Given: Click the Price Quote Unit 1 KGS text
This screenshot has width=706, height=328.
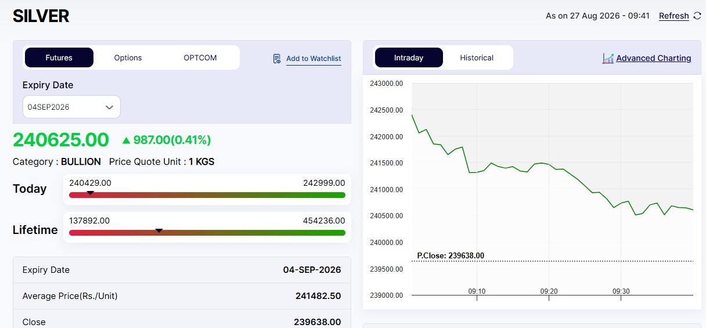Looking at the screenshot, I should (162, 162).
